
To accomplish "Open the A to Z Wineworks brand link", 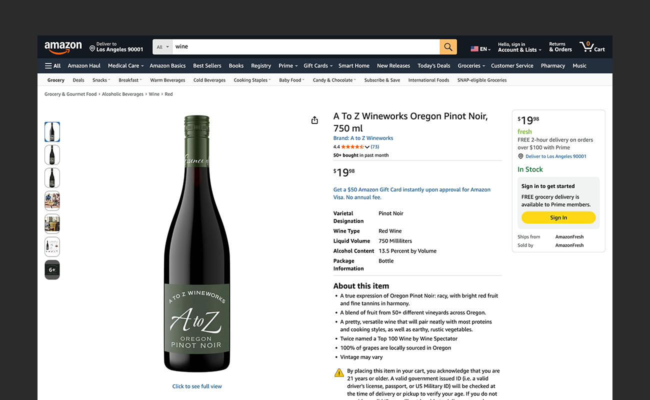I will [363, 138].
